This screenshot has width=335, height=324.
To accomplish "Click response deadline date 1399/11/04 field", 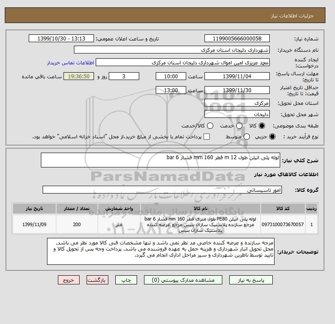I will (237, 76).
